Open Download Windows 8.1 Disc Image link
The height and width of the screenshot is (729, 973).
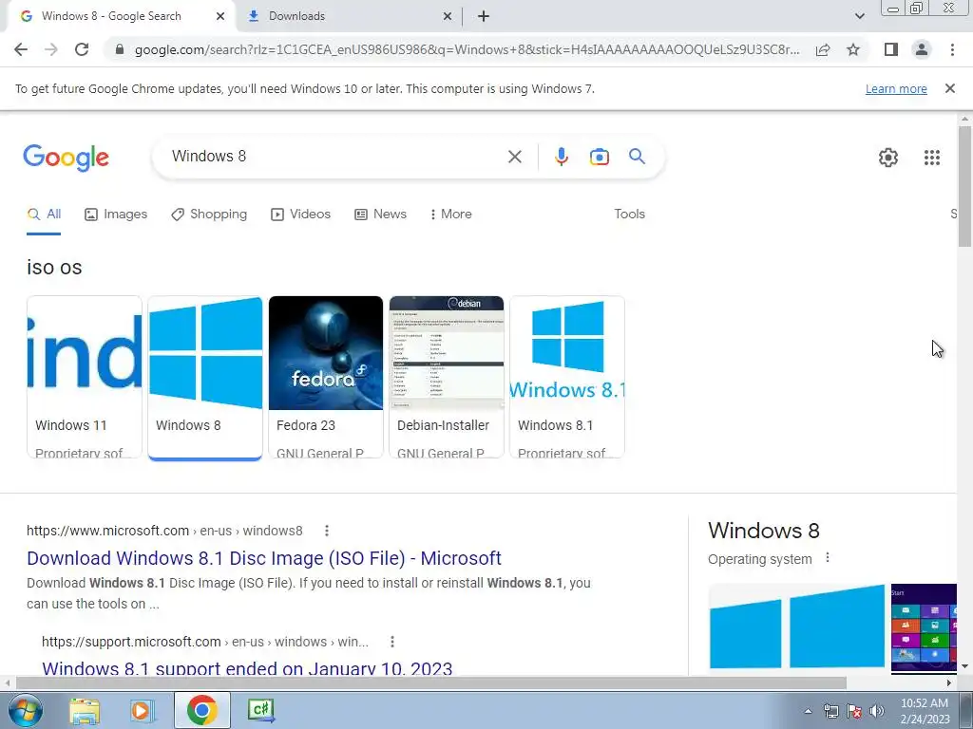pyautogui.click(x=264, y=558)
